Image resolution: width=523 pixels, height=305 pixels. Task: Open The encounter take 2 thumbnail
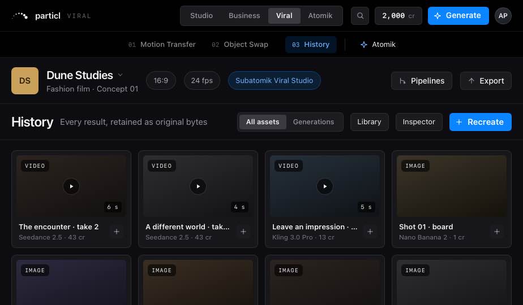tap(71, 186)
